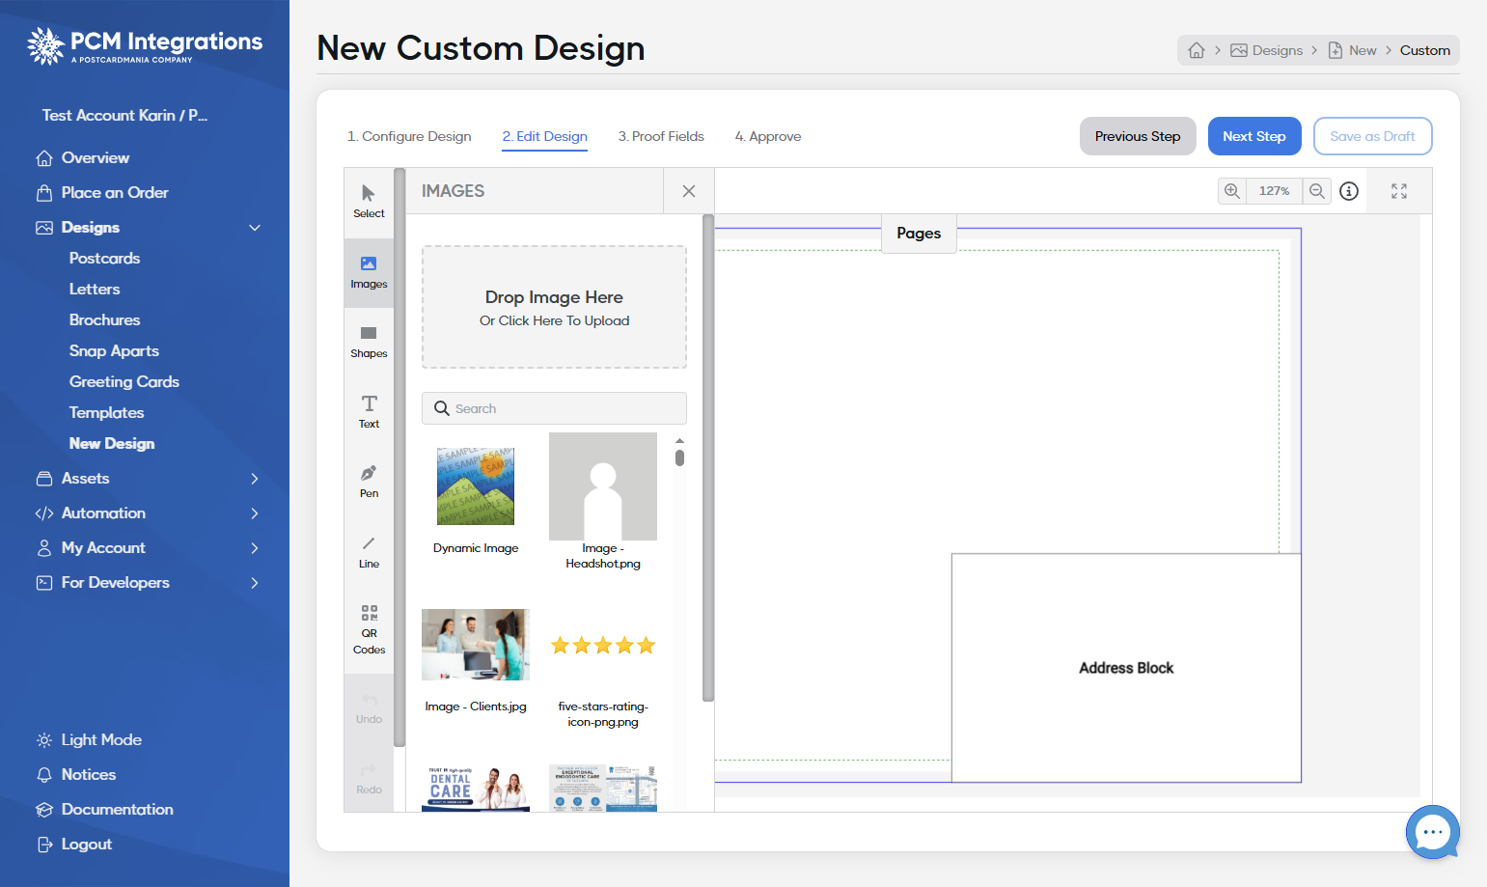Zoom out of the canvas
Screen dimensions: 1487x887
click(1317, 191)
